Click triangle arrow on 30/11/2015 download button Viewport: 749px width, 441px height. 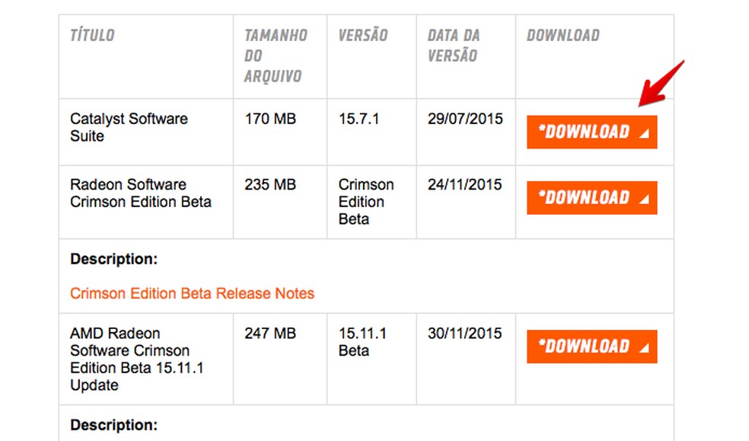click(x=645, y=348)
